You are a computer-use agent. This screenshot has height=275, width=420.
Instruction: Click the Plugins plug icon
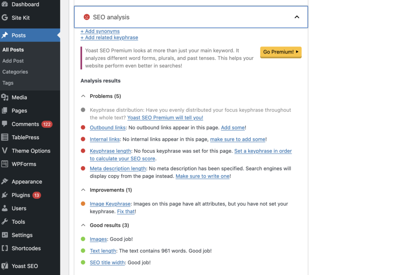pos(5,195)
